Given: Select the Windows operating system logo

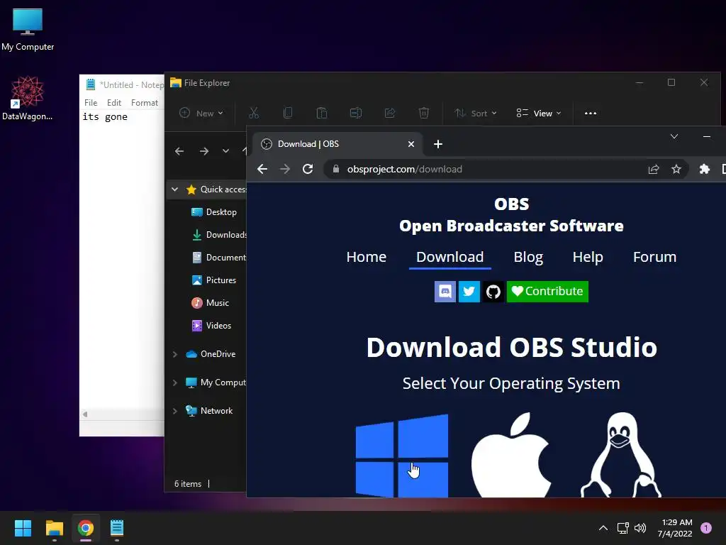Looking at the screenshot, I should point(402,456).
